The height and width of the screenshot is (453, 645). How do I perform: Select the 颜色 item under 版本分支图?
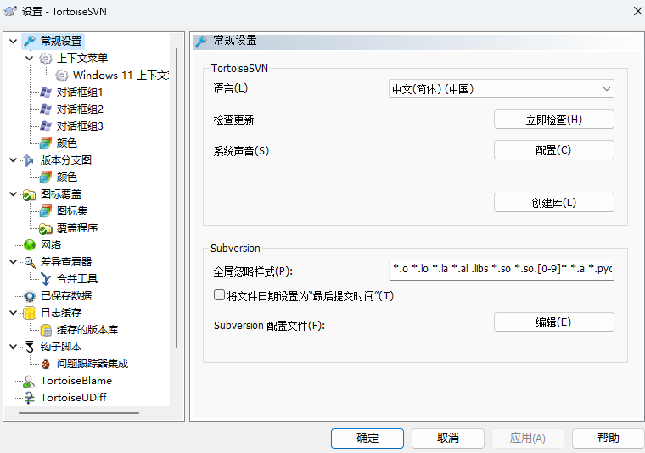67,177
